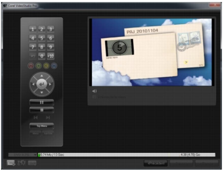
Task: Click the +10 key on the remote
Action: pyautogui.click(x=51, y=56)
